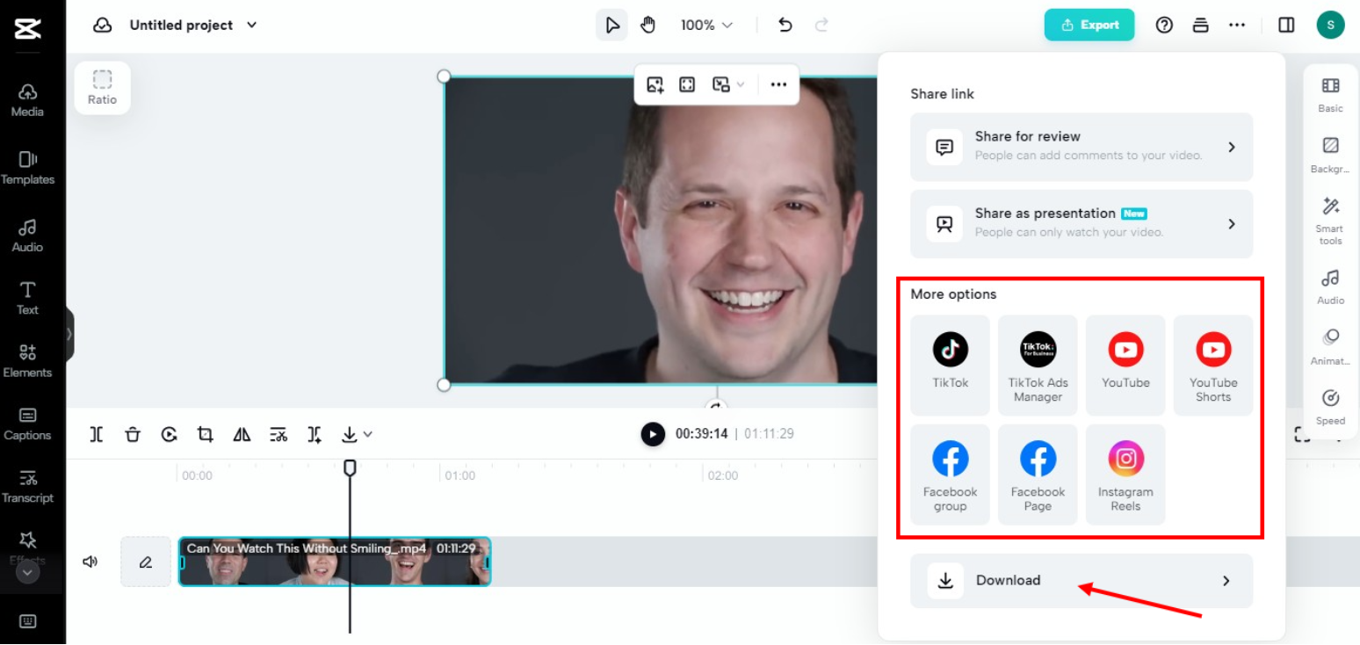This screenshot has width=1360, height=645.
Task: Expand the Untitled project name dropdown
Action: pyautogui.click(x=252, y=25)
